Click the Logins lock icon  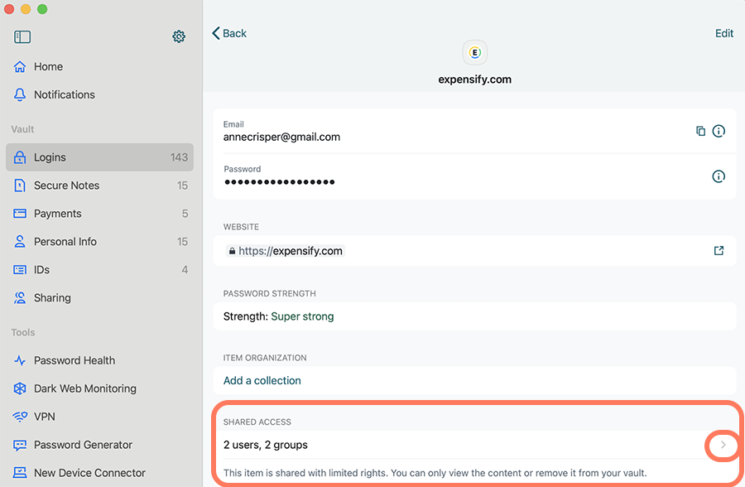coord(20,157)
